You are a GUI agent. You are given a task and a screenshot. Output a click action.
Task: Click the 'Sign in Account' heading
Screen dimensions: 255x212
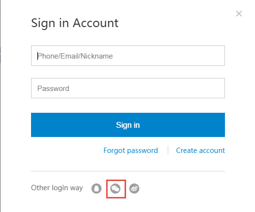pos(75,23)
